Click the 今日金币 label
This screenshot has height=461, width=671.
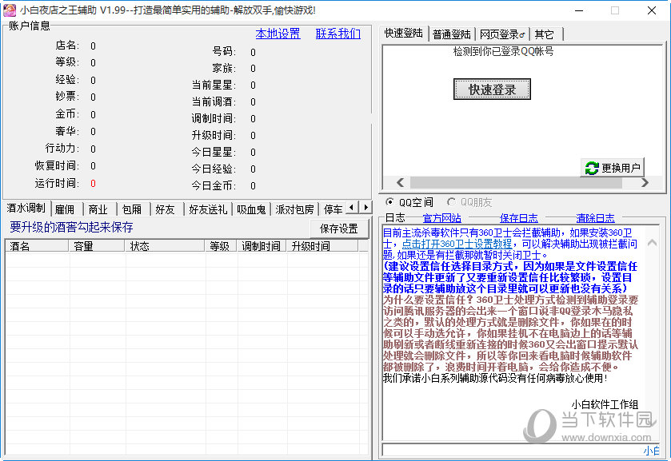pos(214,185)
